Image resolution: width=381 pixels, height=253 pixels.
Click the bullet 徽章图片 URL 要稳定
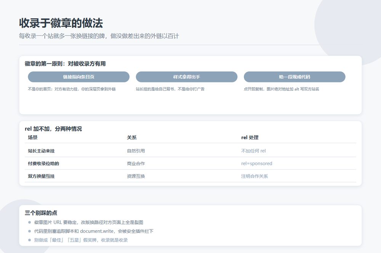click(x=89, y=222)
